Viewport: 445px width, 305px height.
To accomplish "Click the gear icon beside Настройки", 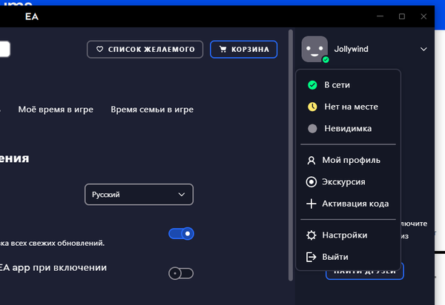I will [311, 235].
